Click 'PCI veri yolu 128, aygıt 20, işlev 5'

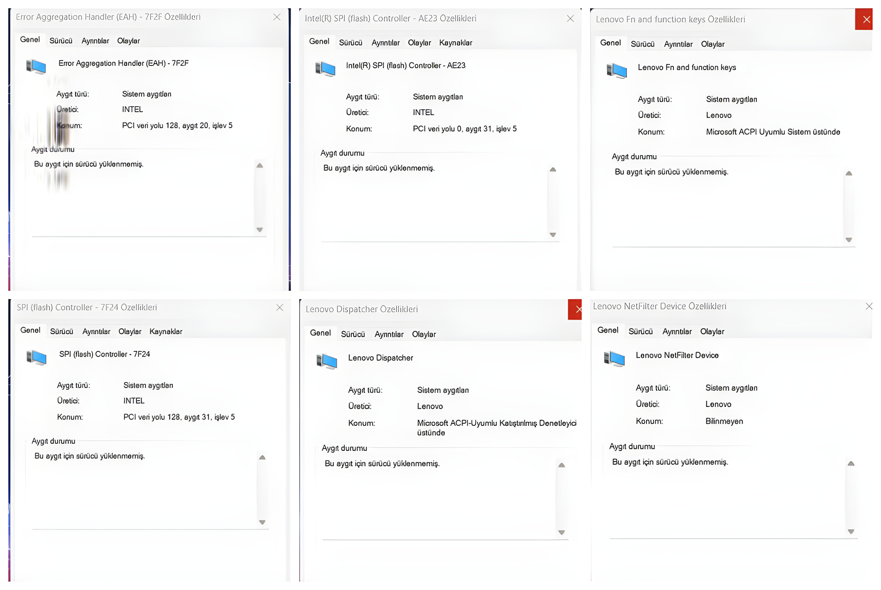(x=177, y=126)
